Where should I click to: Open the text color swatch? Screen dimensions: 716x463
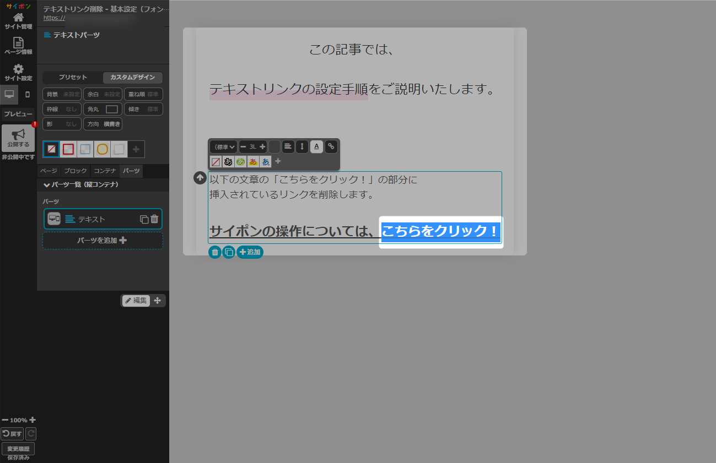pos(274,147)
